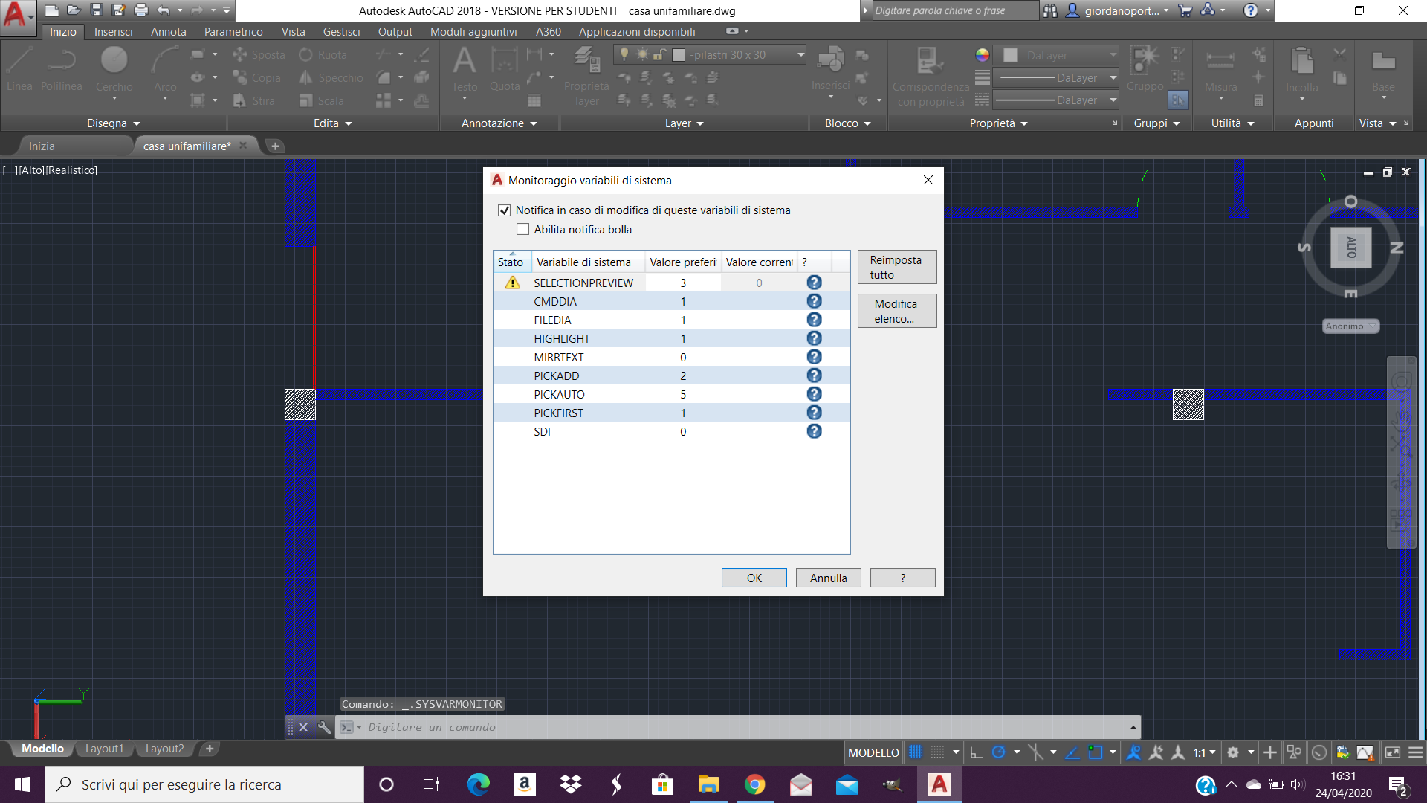Switch to Output ribbon tab
The width and height of the screenshot is (1427, 803).
tap(395, 32)
